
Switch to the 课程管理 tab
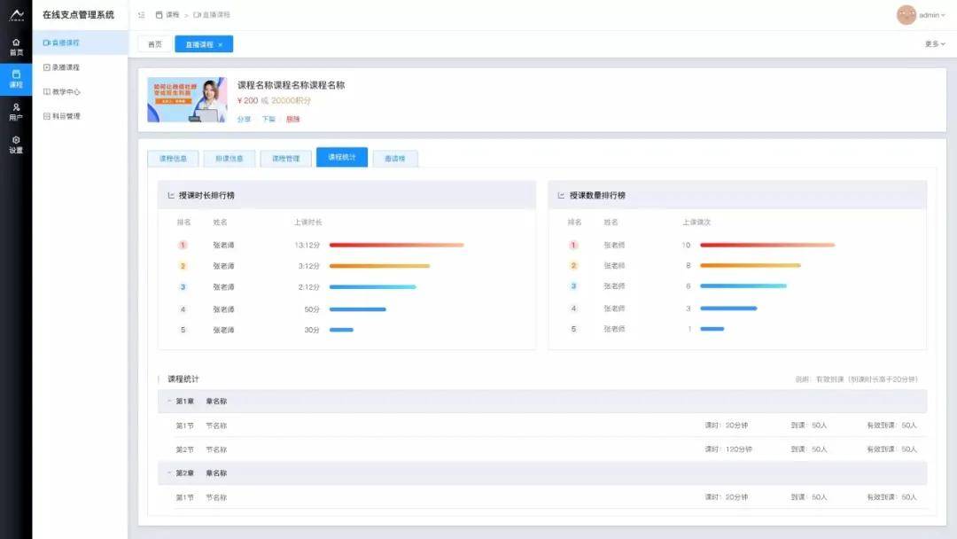285,159
